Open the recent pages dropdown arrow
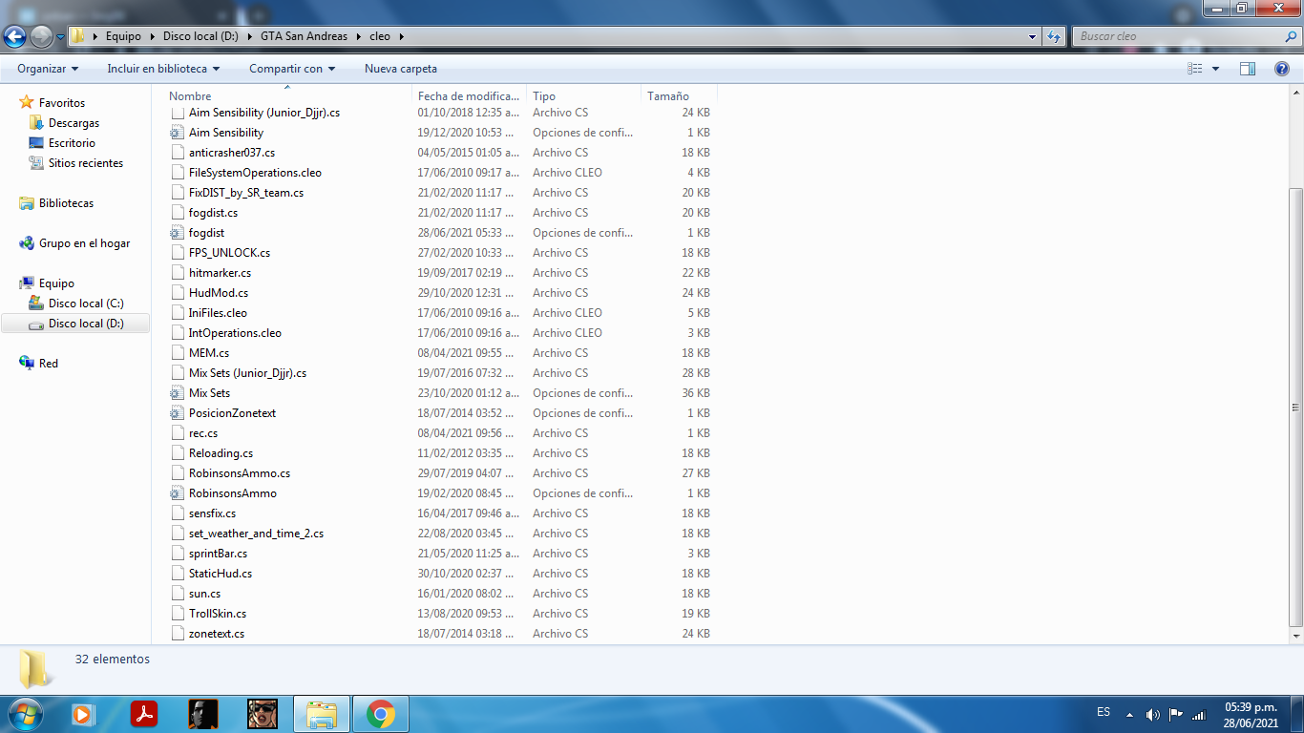The height and width of the screenshot is (733, 1304). (x=61, y=37)
